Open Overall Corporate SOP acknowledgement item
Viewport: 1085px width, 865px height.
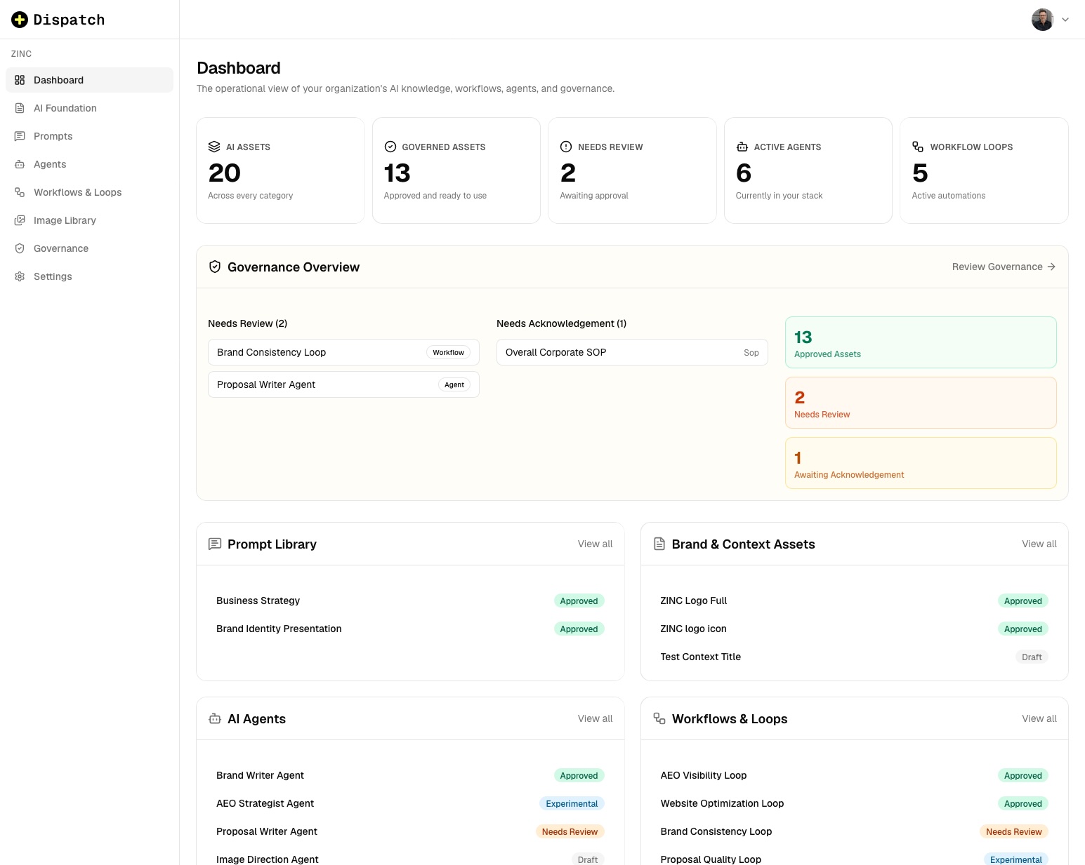[x=632, y=352]
